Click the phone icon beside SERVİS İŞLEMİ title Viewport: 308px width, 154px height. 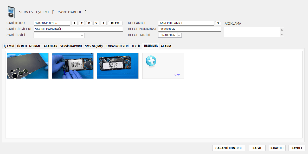(x=11, y=12)
